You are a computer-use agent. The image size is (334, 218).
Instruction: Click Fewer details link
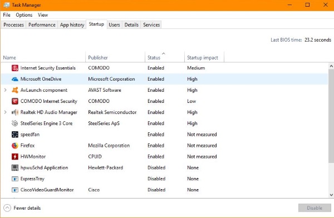(x=27, y=208)
